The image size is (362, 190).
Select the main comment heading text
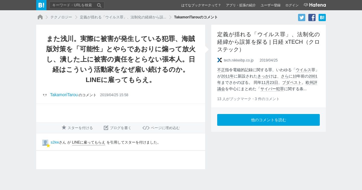click(121, 59)
